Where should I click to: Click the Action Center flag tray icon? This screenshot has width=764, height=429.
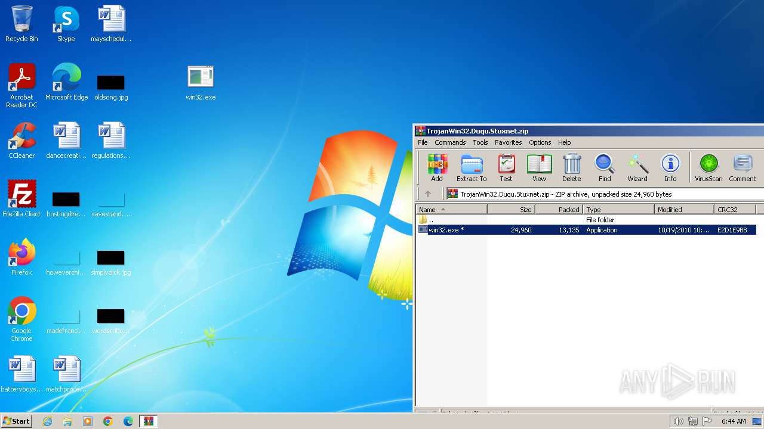pos(708,421)
